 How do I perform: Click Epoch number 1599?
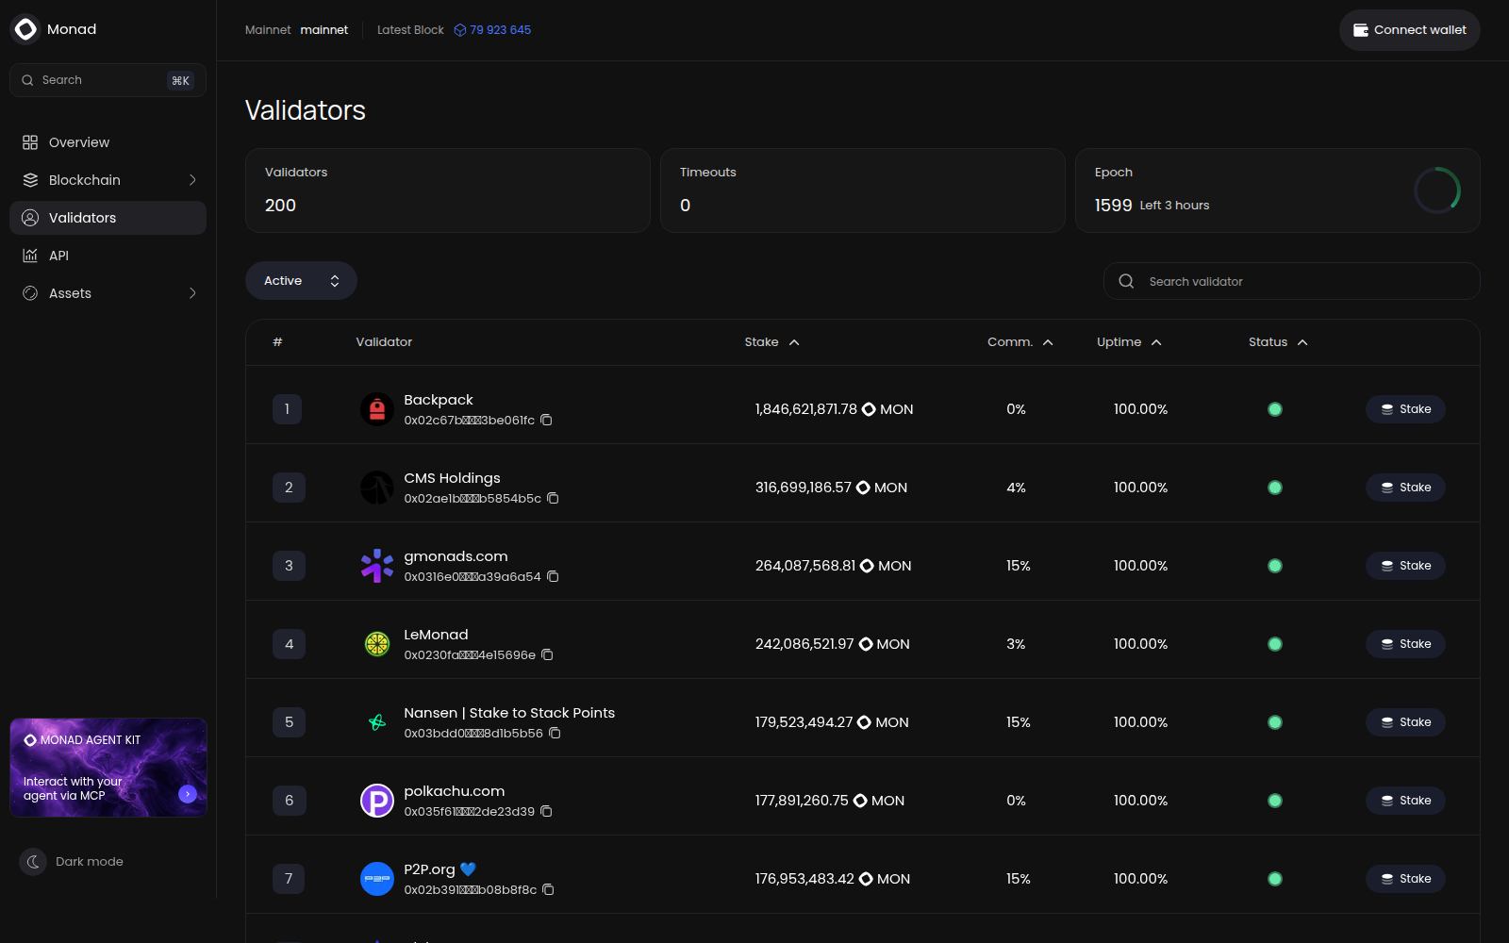click(1113, 206)
